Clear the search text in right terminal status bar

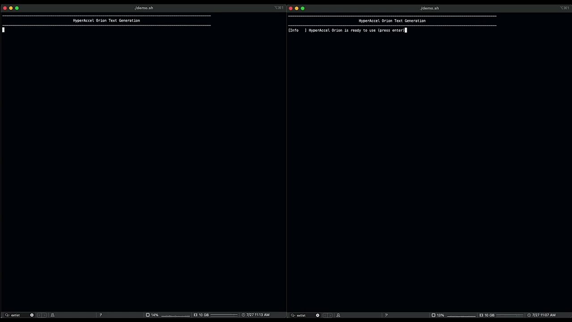coord(318,315)
